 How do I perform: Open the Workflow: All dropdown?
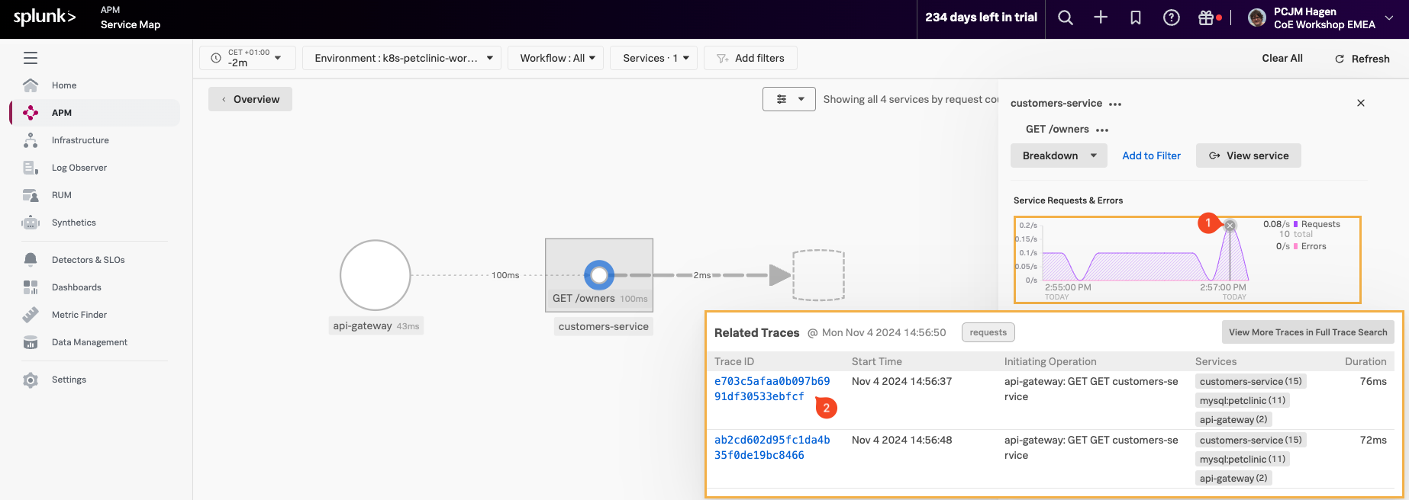click(557, 58)
